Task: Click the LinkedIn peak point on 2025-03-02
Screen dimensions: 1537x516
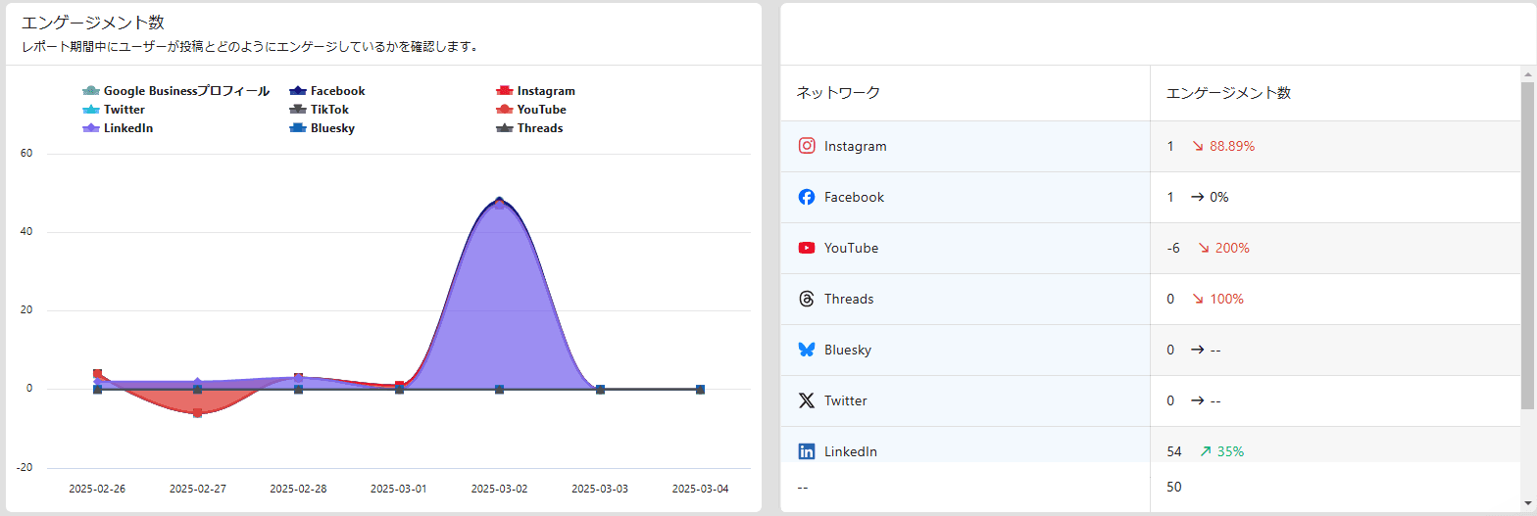Action: 500,204
